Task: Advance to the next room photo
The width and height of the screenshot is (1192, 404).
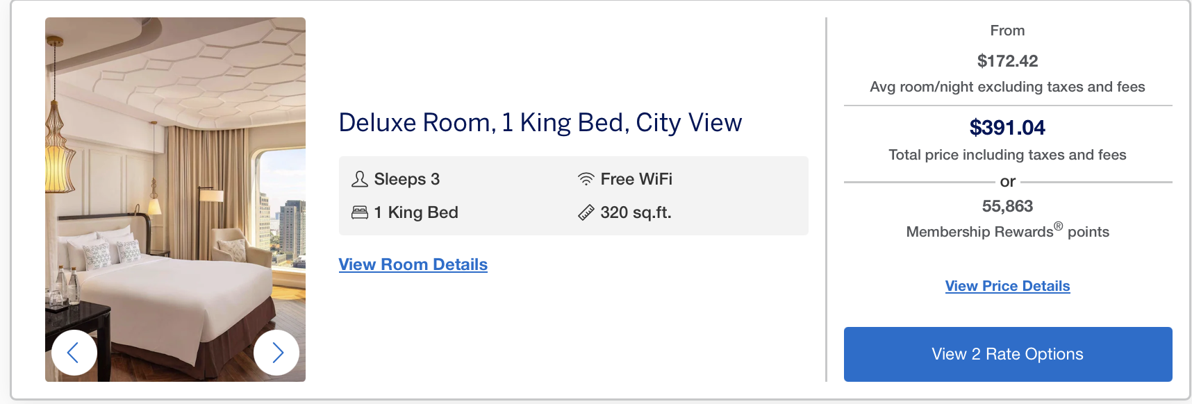Action: pos(276,353)
